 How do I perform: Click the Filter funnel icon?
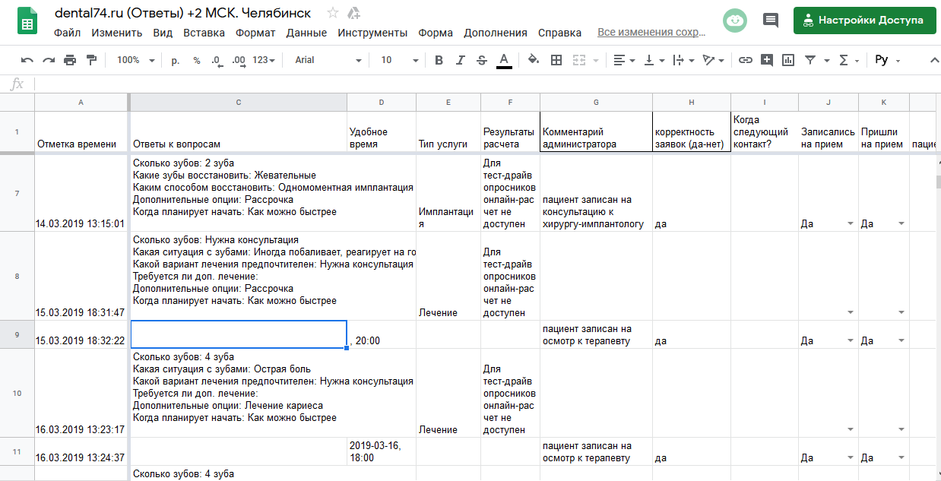tap(810, 60)
